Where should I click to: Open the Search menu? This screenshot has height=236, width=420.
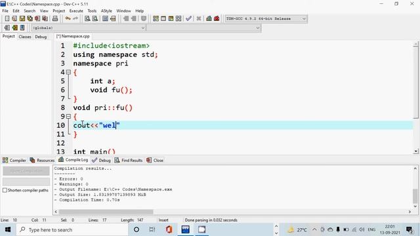(30, 11)
